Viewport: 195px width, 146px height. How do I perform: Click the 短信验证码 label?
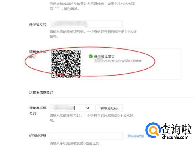(x=38, y=136)
